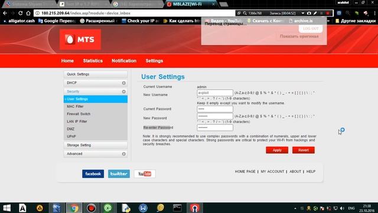Take a snapshot with recorder camera icon
The width and height of the screenshot is (378, 213).
click(x=309, y=13)
